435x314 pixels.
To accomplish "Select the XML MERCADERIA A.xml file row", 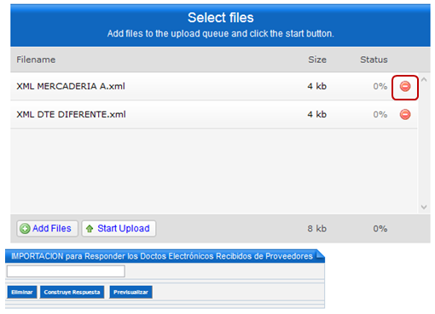I will [x=214, y=86].
